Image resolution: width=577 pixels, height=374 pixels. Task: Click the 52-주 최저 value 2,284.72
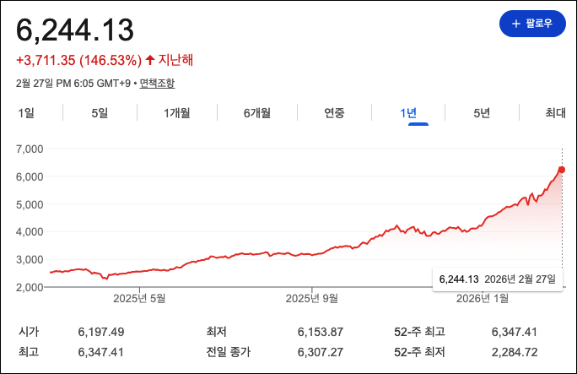[x=514, y=351]
